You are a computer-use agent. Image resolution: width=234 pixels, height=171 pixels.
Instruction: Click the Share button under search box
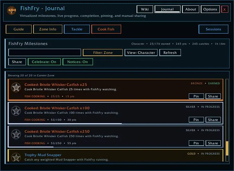[x=17, y=62]
